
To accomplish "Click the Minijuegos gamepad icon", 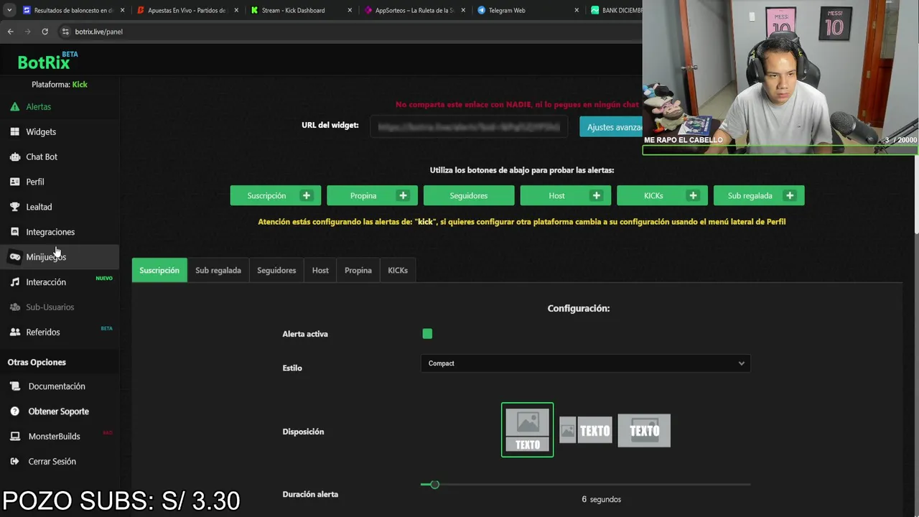I will [14, 257].
